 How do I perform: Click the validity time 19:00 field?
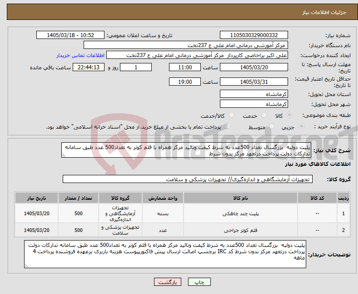[185, 82]
